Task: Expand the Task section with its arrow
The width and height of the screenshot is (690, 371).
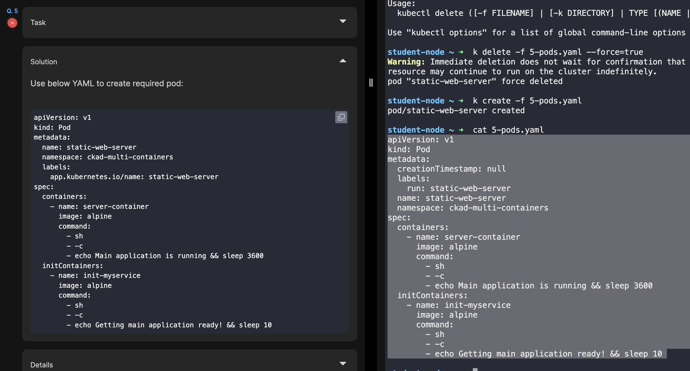Action: 343,21
